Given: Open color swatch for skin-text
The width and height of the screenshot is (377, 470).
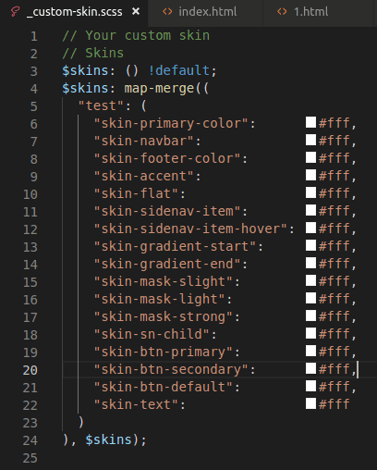Looking at the screenshot, I should click(310, 403).
